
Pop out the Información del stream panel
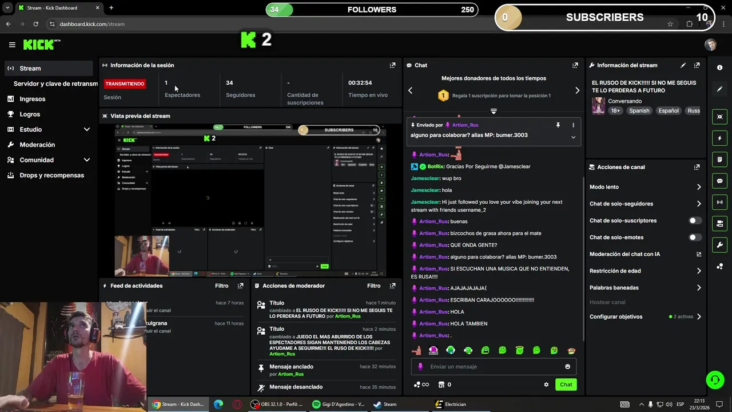(697, 65)
